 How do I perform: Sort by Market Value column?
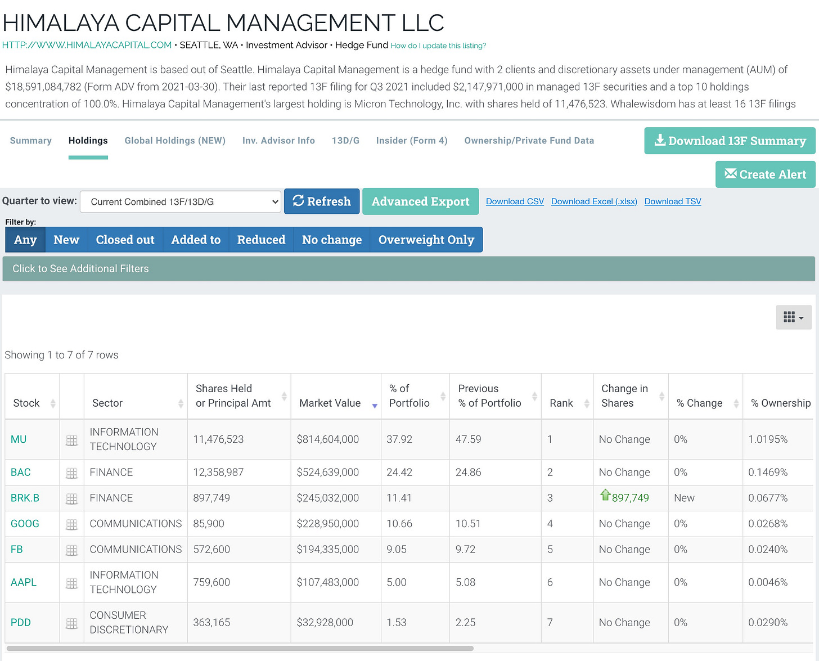[x=336, y=396]
